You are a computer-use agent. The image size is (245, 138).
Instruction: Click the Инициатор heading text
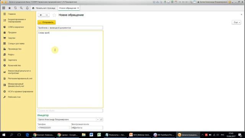[x=43, y=115]
